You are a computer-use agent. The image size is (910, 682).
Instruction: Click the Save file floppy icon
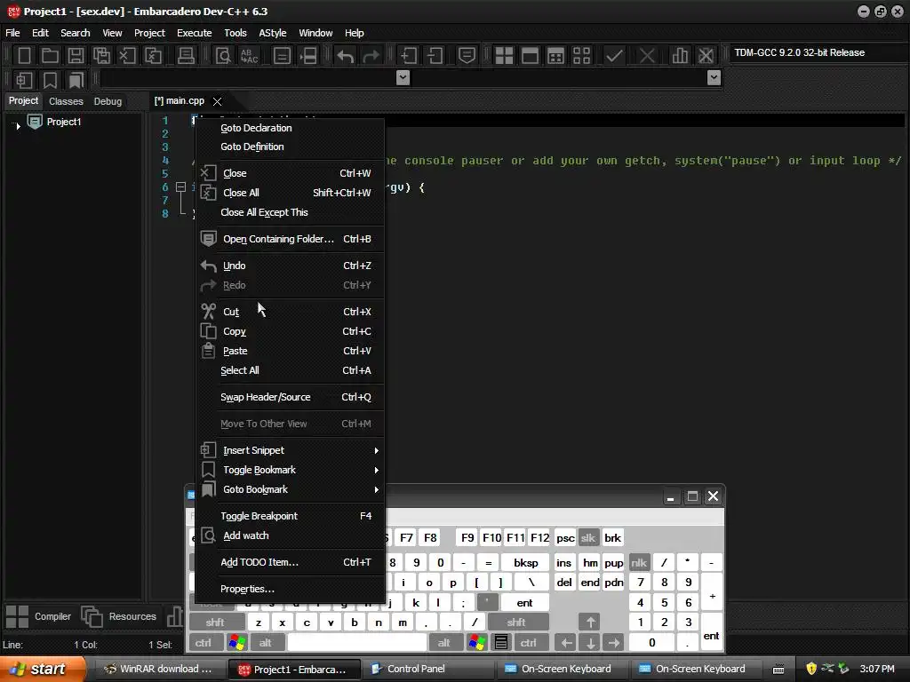[x=76, y=56]
